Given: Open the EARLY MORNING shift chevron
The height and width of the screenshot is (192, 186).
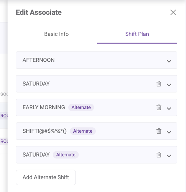Looking at the screenshot, I should [169, 108].
